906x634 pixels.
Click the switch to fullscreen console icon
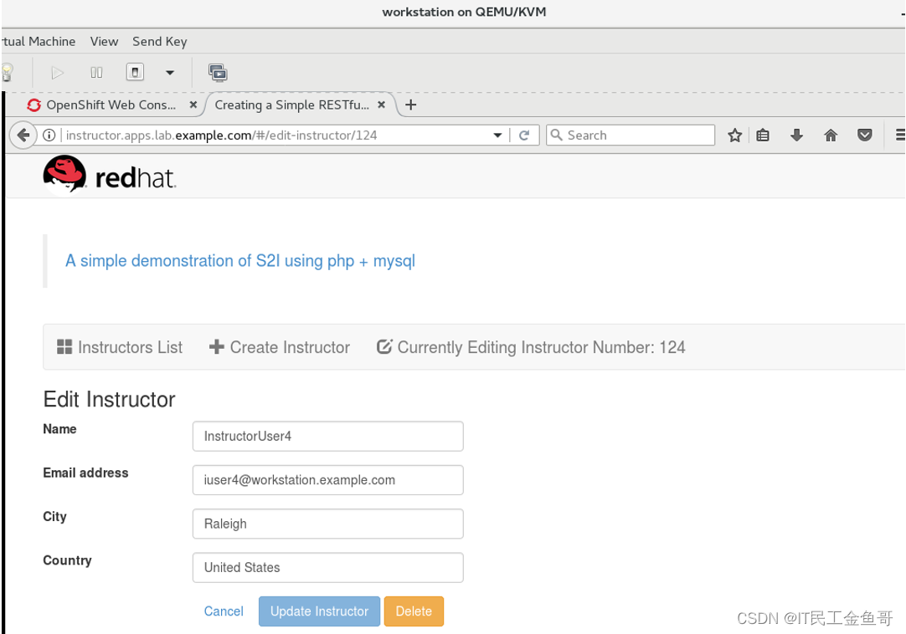coord(218,73)
